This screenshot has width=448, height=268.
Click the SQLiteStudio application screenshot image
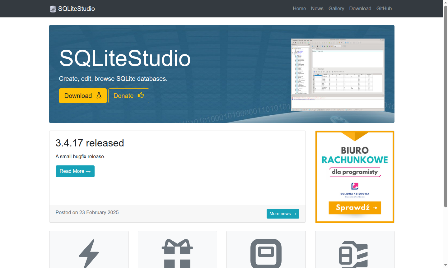point(338,75)
